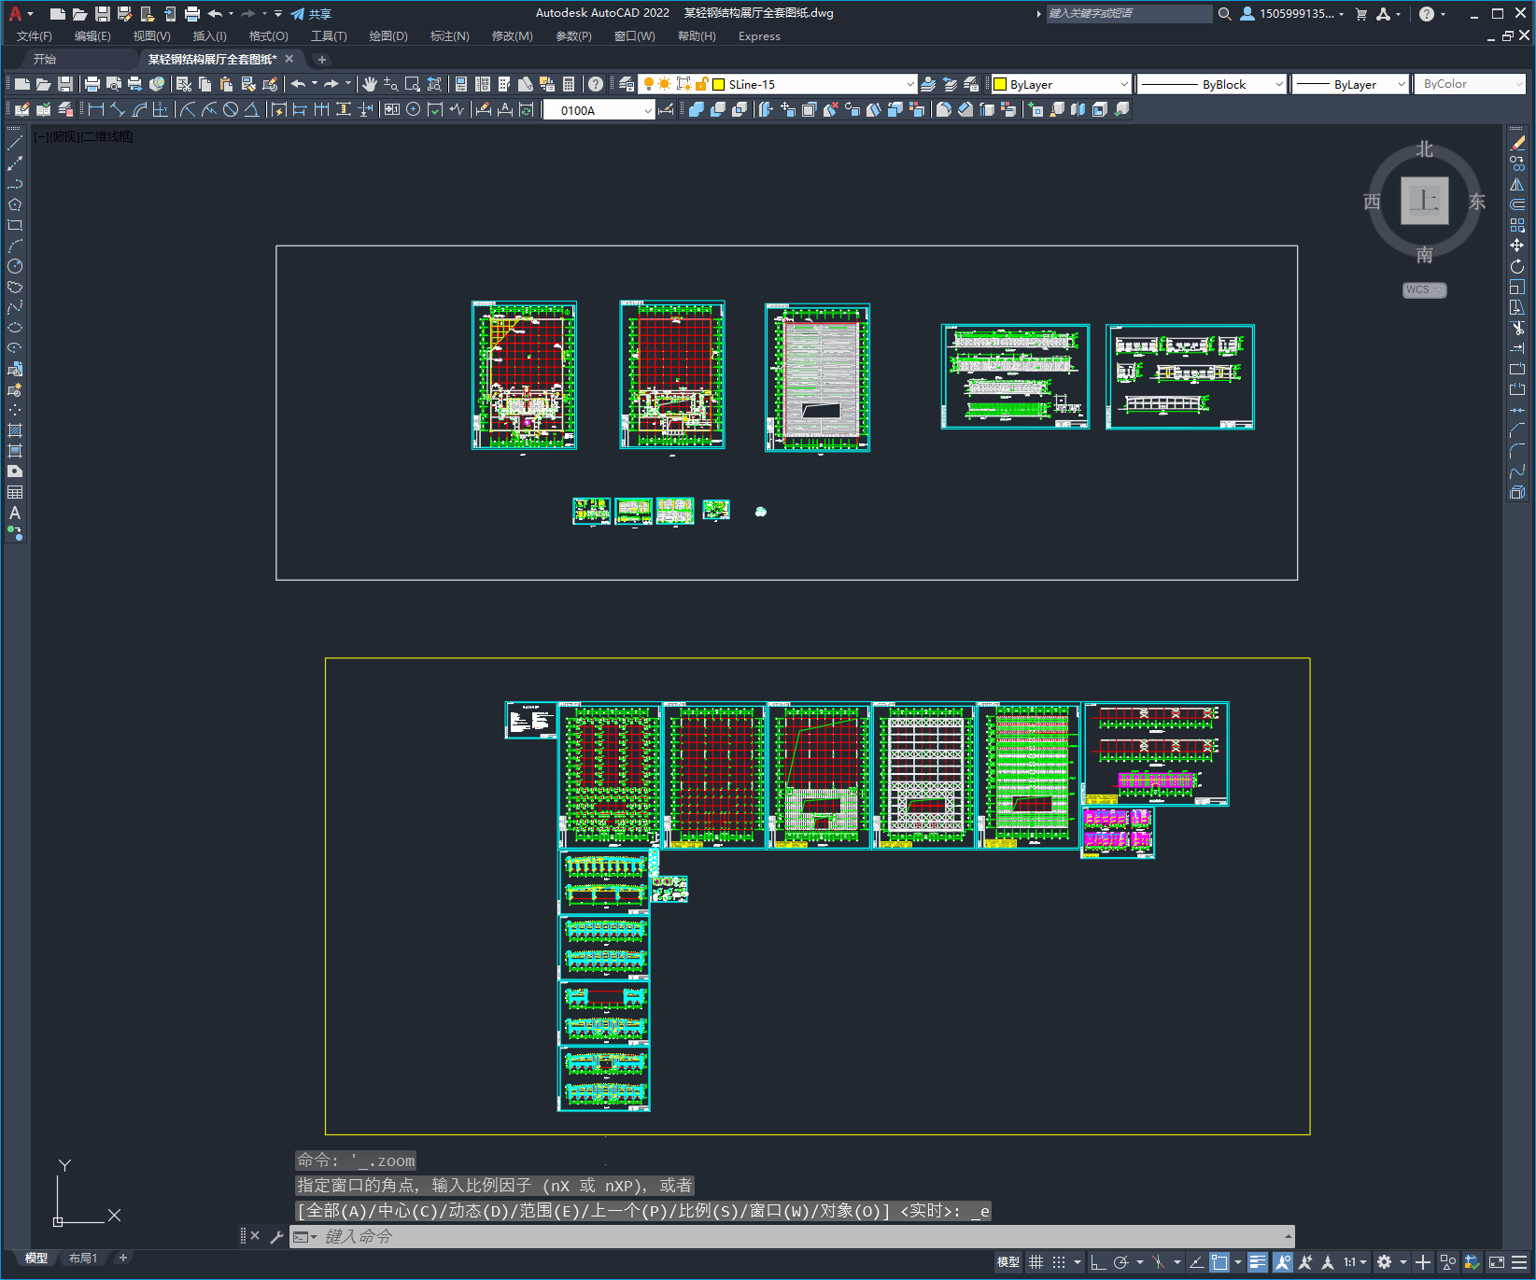The image size is (1536, 1280).
Task: Toggle snap mode in status bar
Action: [x=1059, y=1262]
